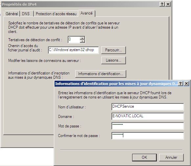
Task: Select the Mot de passe field
Action: [148, 126]
